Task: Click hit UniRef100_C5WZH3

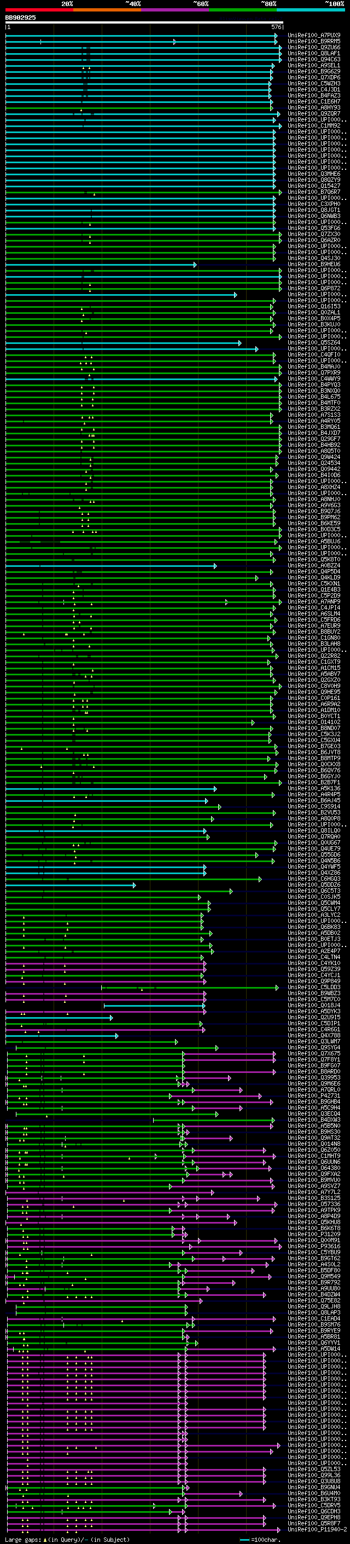Action: (x=314, y=83)
